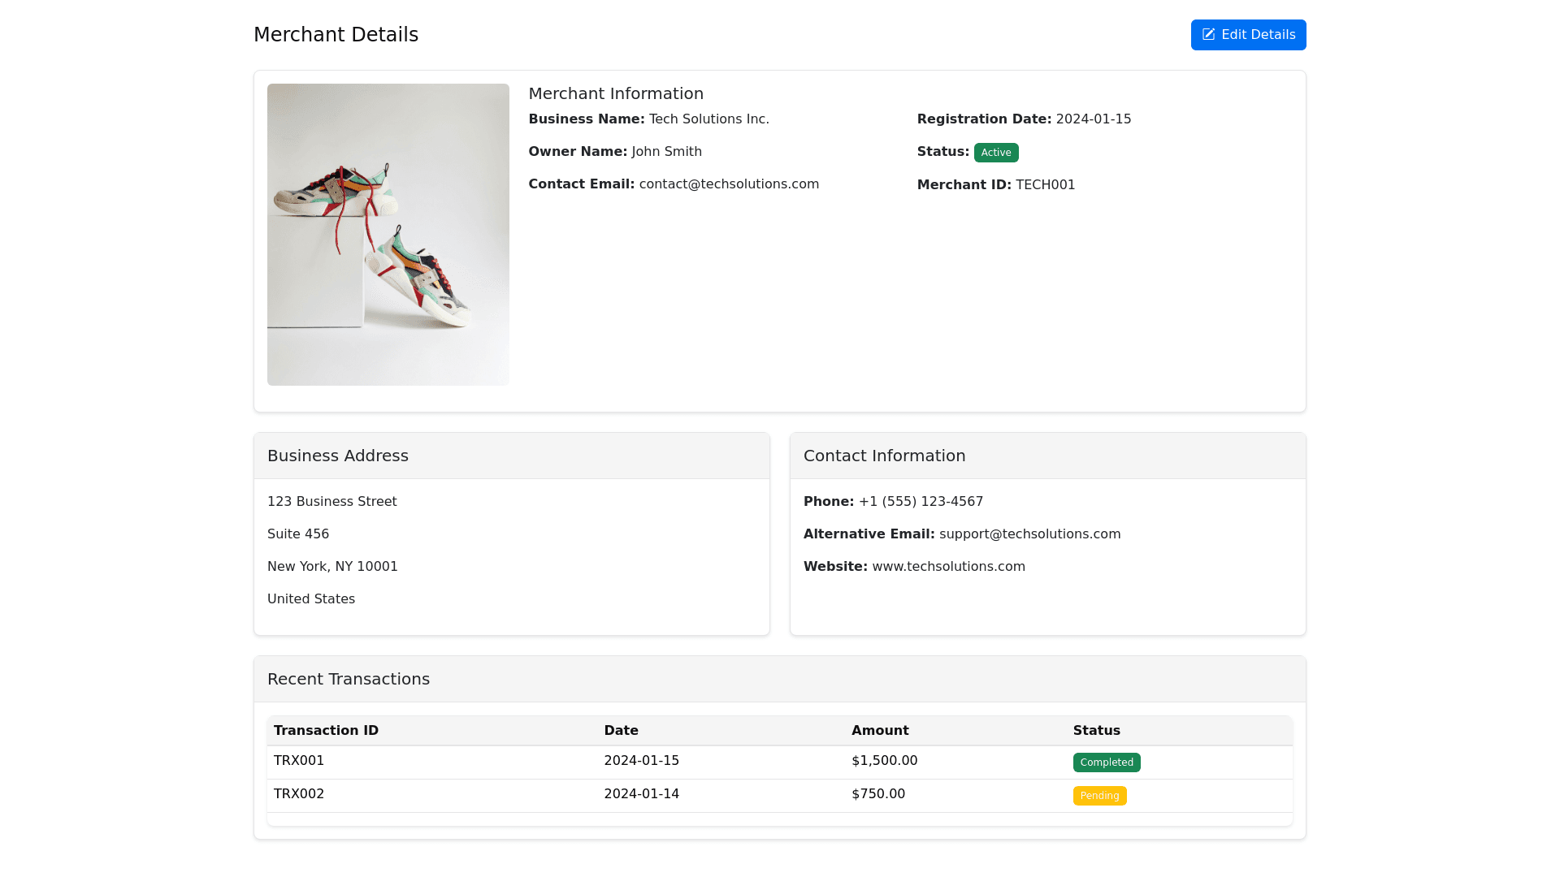Click the yellow Pending badge for TRX002
This screenshot has width=1560, height=877.
1099,796
